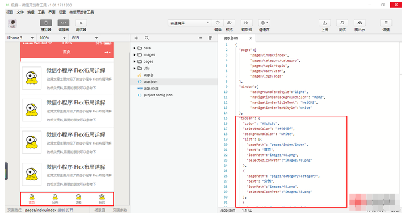Open the third Flex布局详解 article thumbnail

pyautogui.click(x=32, y=142)
